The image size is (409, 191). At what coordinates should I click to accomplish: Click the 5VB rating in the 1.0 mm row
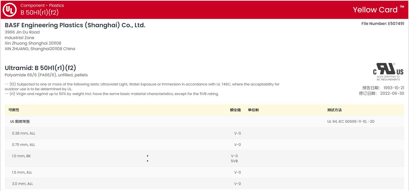[x=234, y=161]
